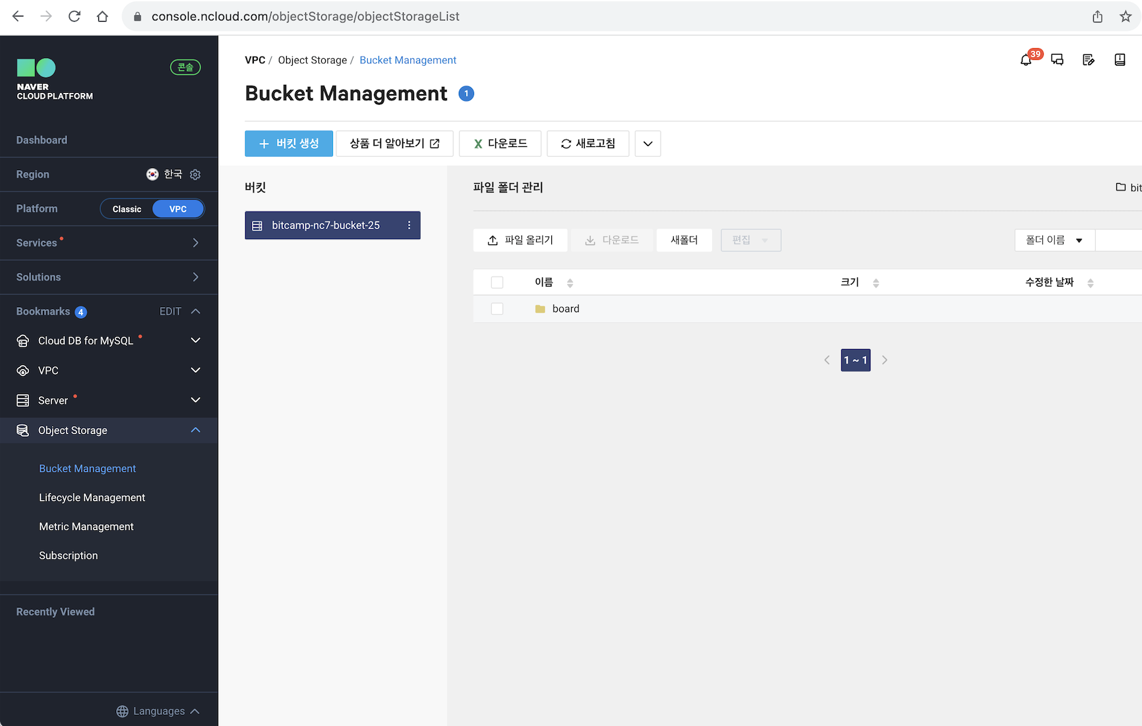Collapse the Object Storage submenu
1142x726 pixels.
pyautogui.click(x=195, y=430)
